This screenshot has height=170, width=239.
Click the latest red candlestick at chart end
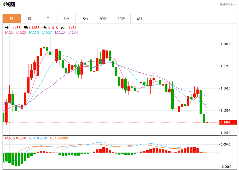[207, 123]
